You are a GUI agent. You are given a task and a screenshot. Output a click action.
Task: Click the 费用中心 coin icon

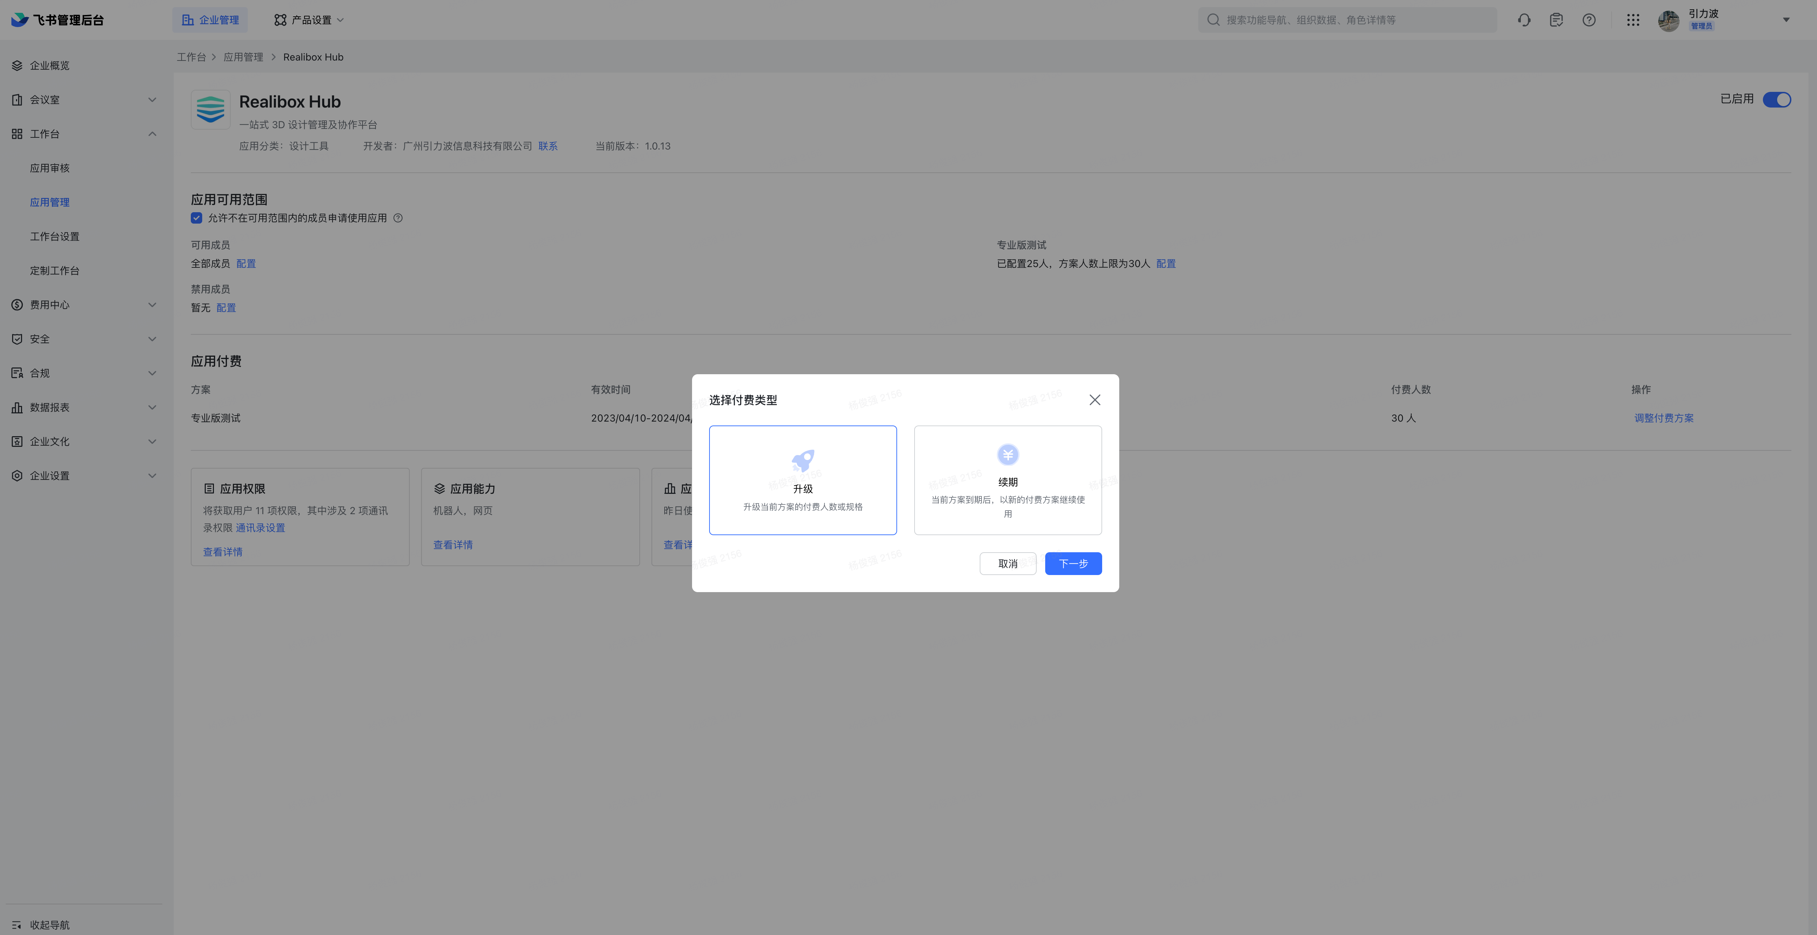[x=17, y=305]
